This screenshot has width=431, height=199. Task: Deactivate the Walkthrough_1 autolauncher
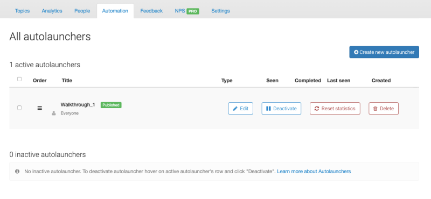(x=281, y=109)
